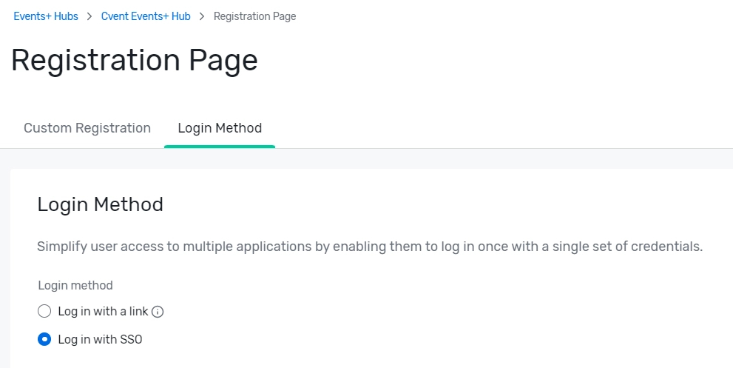This screenshot has height=368, width=733.
Task: Open info tooltip beside Log in with a link
Action: (x=158, y=312)
